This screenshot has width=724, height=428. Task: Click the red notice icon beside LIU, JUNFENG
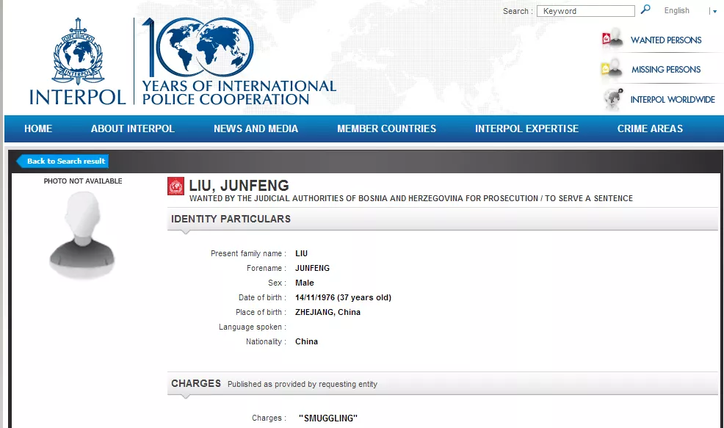(176, 186)
